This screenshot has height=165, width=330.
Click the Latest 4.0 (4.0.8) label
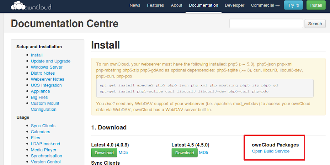coord(110,145)
